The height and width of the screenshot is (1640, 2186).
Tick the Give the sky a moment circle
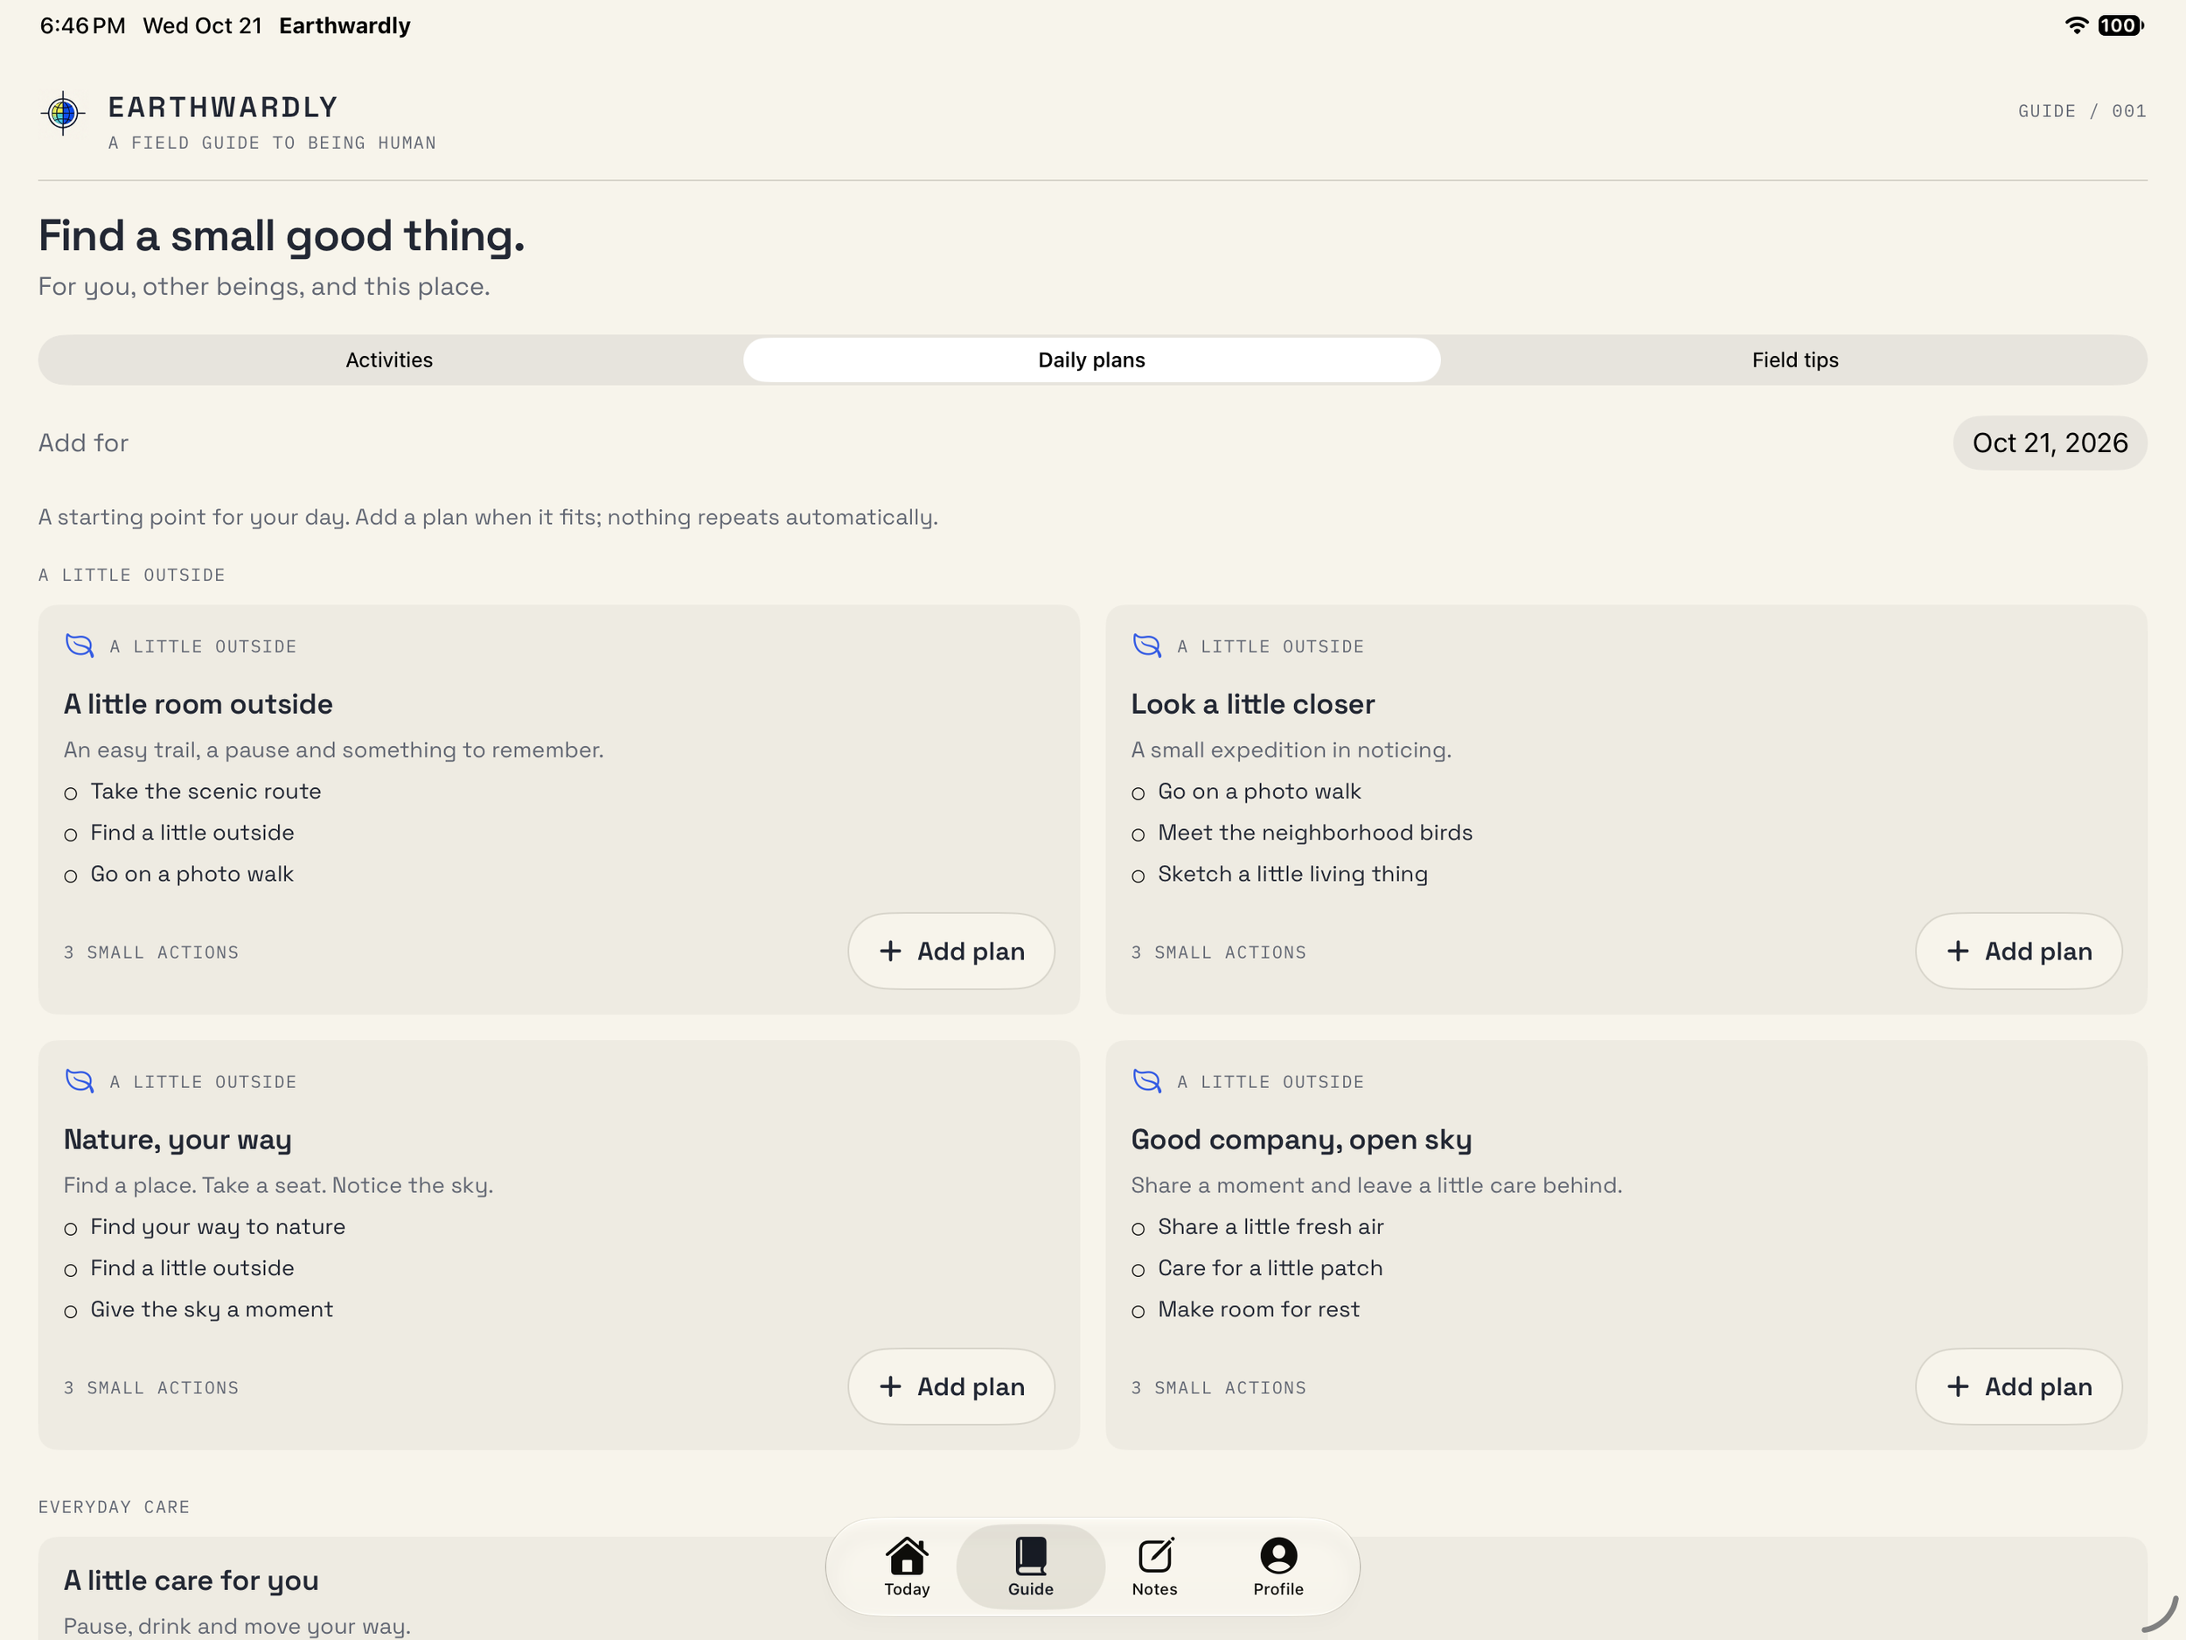(70, 1312)
